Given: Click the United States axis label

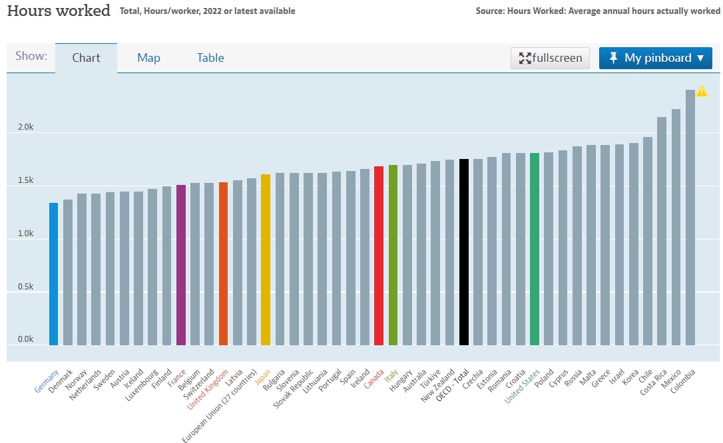Looking at the screenshot, I should point(522,386).
